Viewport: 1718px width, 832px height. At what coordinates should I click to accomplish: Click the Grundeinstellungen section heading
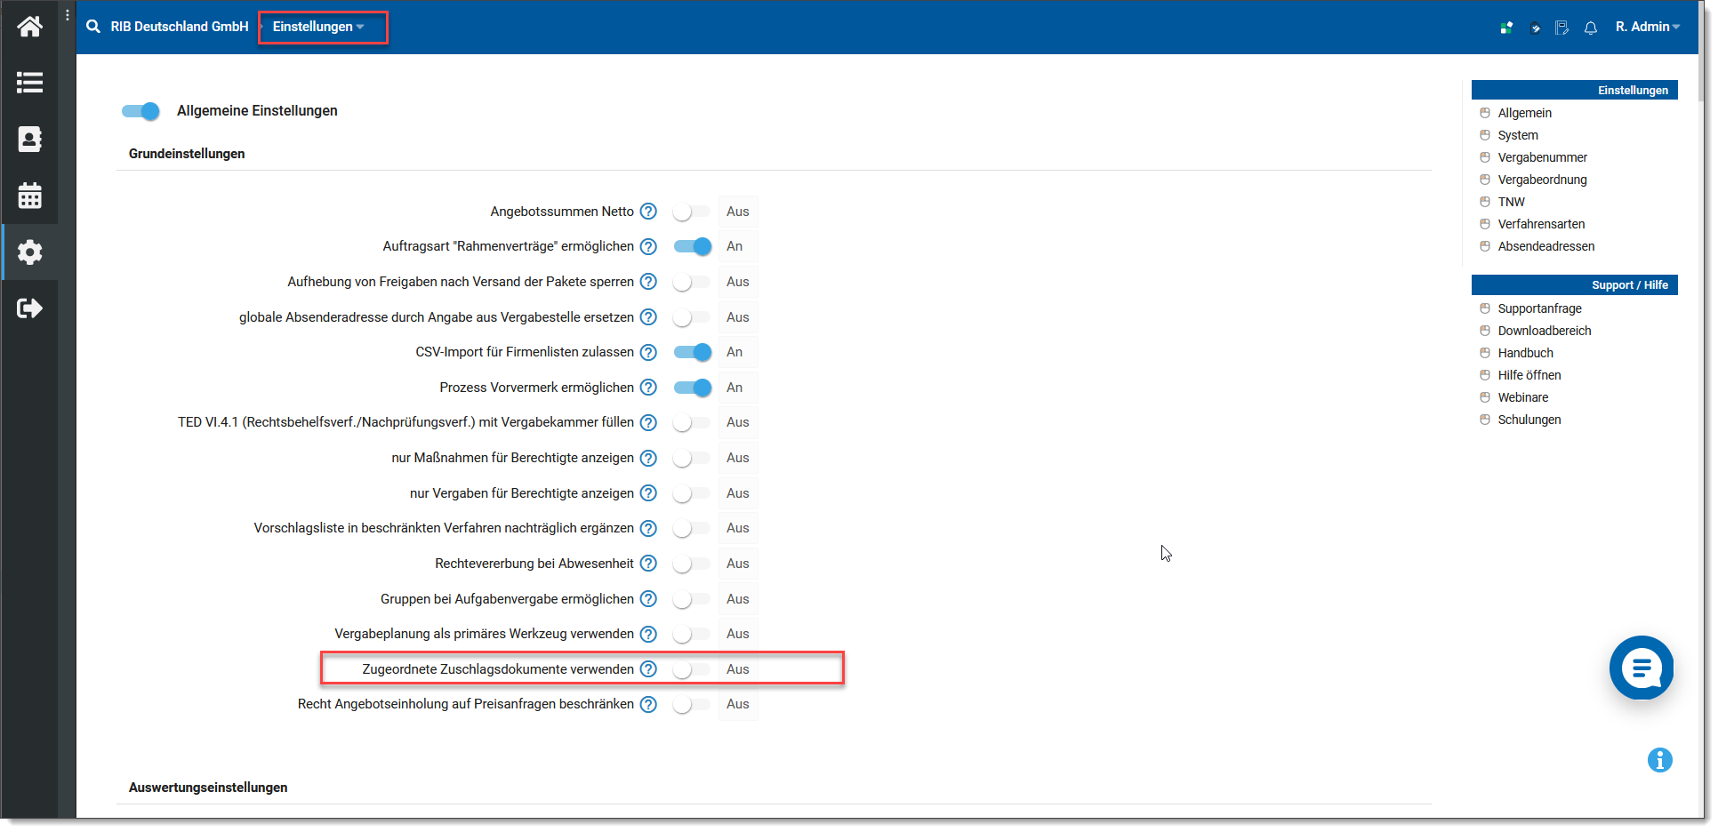187,154
